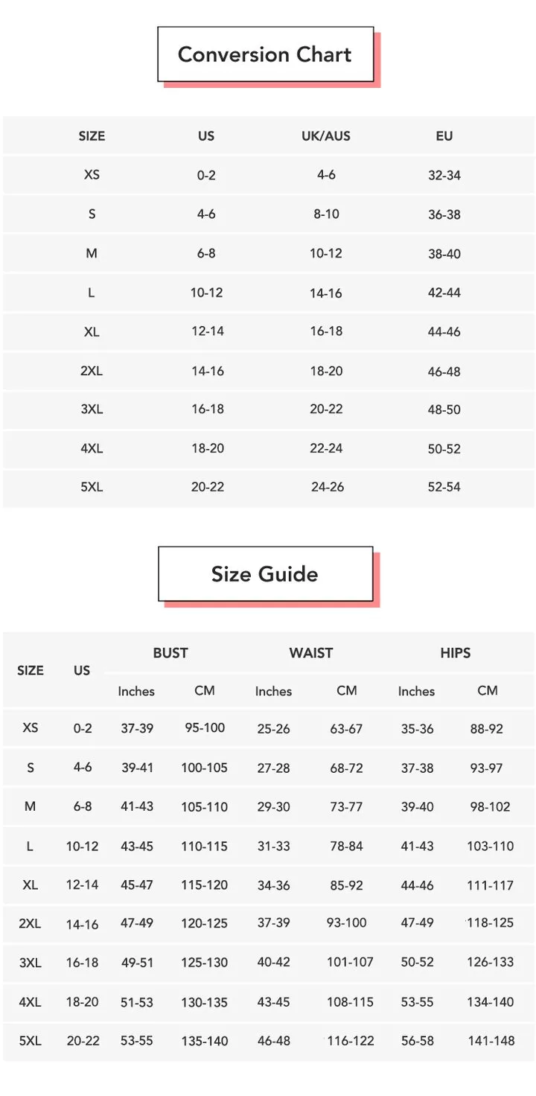
Task: Click the waist 78-84 CM cell
Action: coord(347,847)
